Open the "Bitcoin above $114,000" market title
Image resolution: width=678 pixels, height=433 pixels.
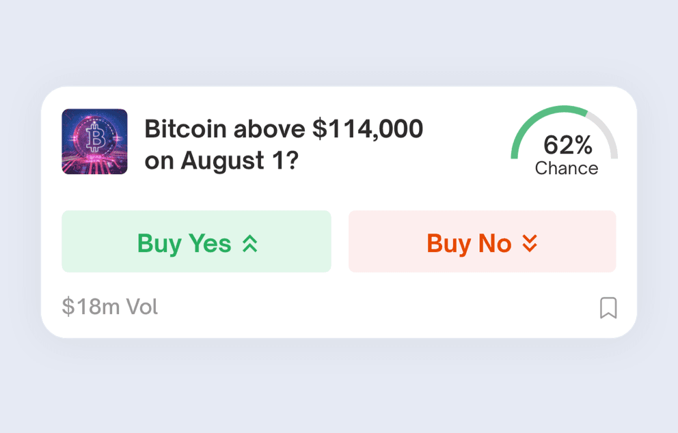coord(284,129)
